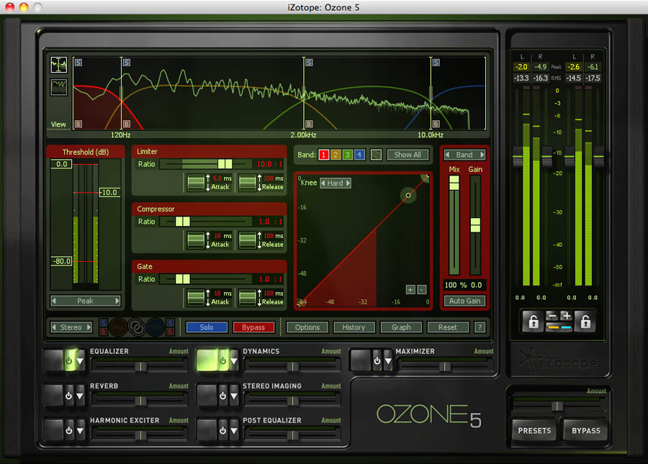
Task: Zoom in compression curve with plus icon
Action: point(410,290)
